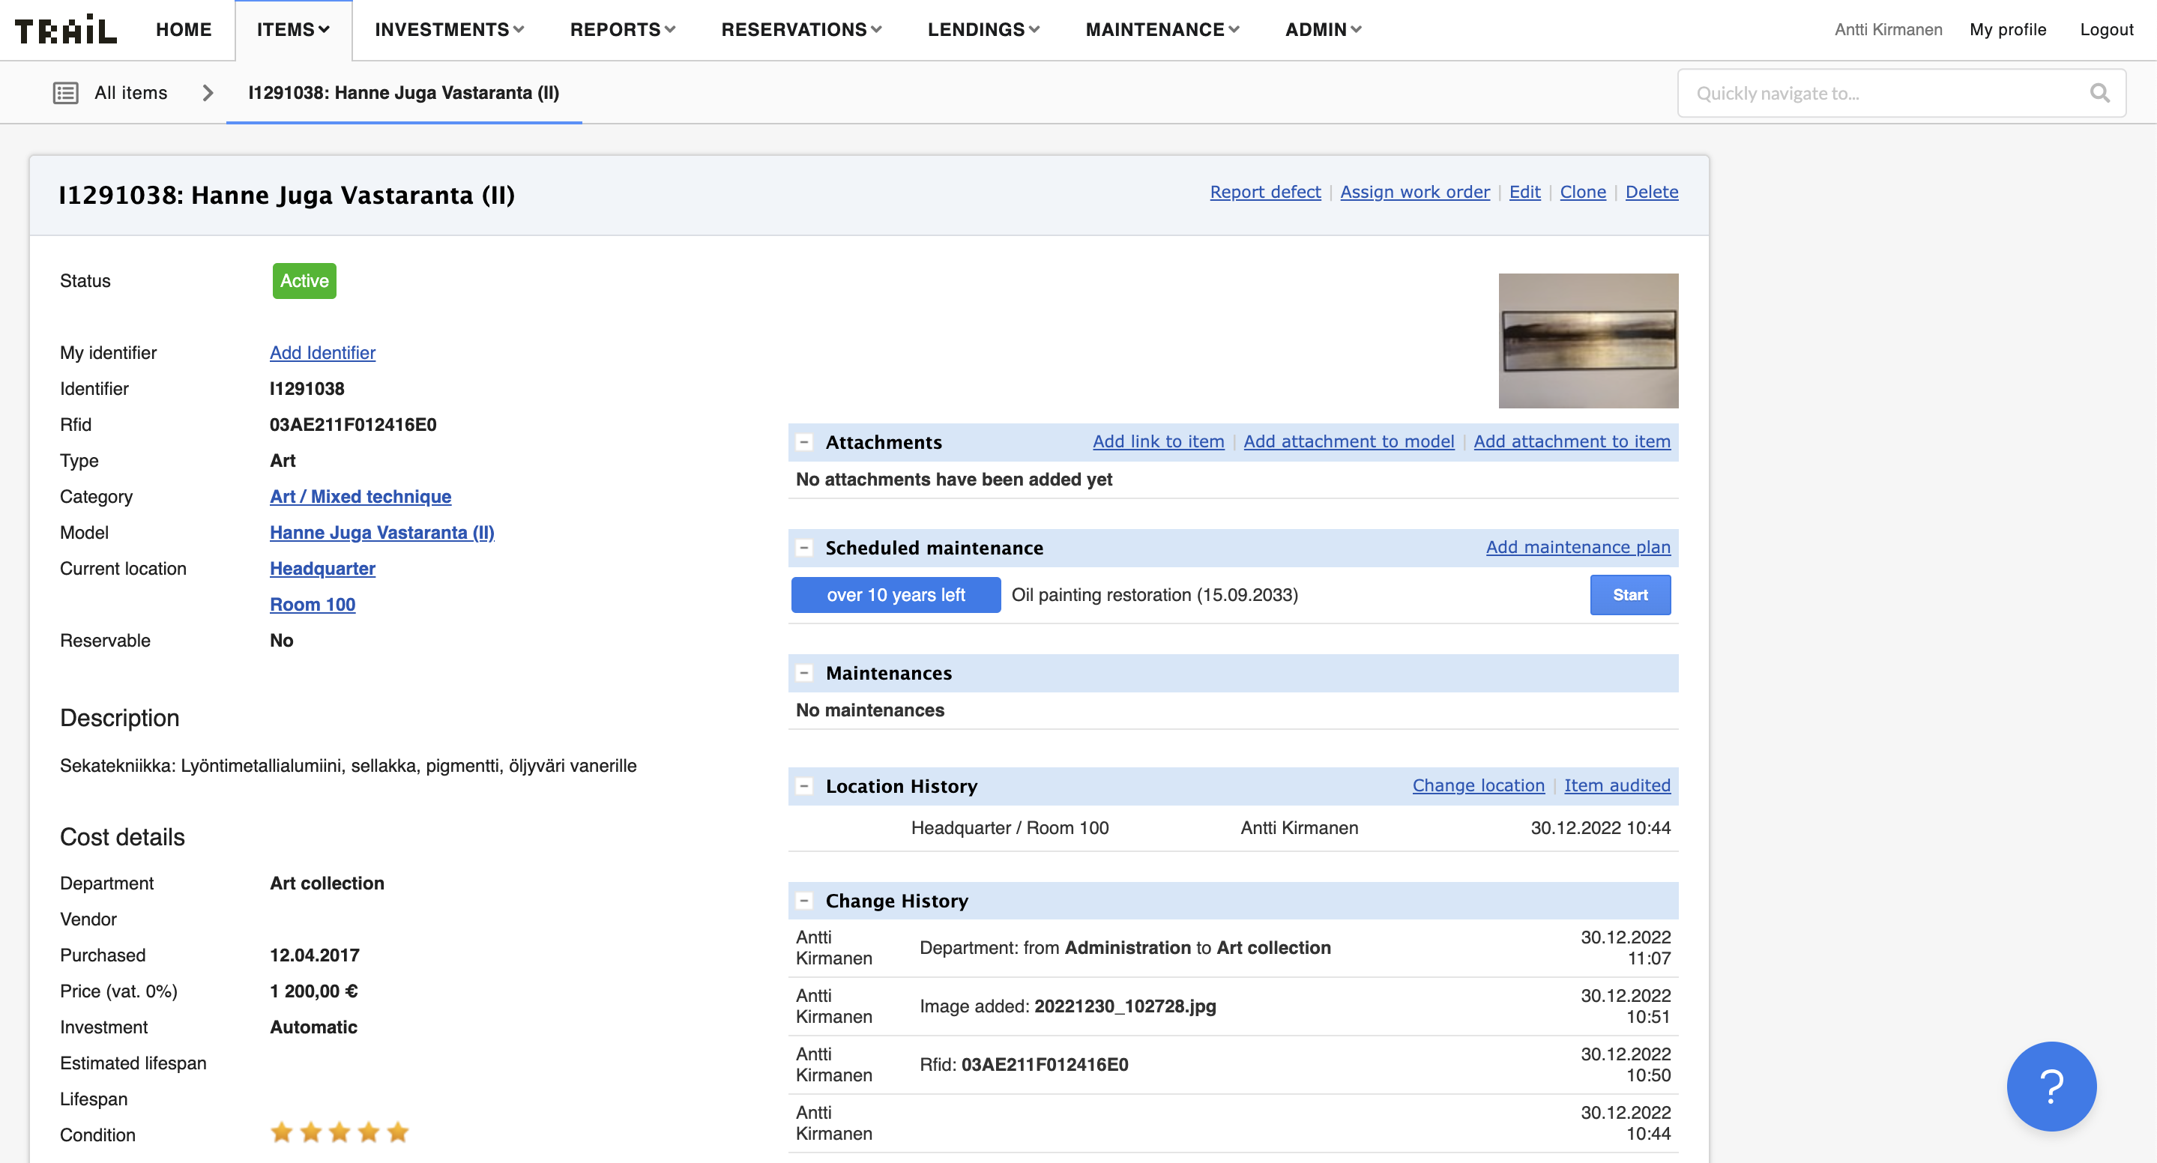The width and height of the screenshot is (2157, 1163).
Task: Click the breadcrumb chevron arrow icon
Action: pyautogui.click(x=208, y=93)
